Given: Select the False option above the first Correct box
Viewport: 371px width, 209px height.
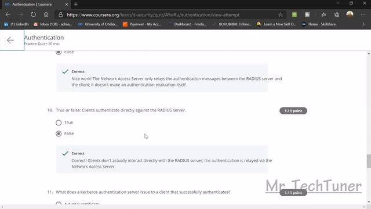Looking at the screenshot, I should click(59, 52).
